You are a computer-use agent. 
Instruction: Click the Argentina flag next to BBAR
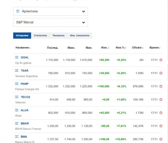17,123
